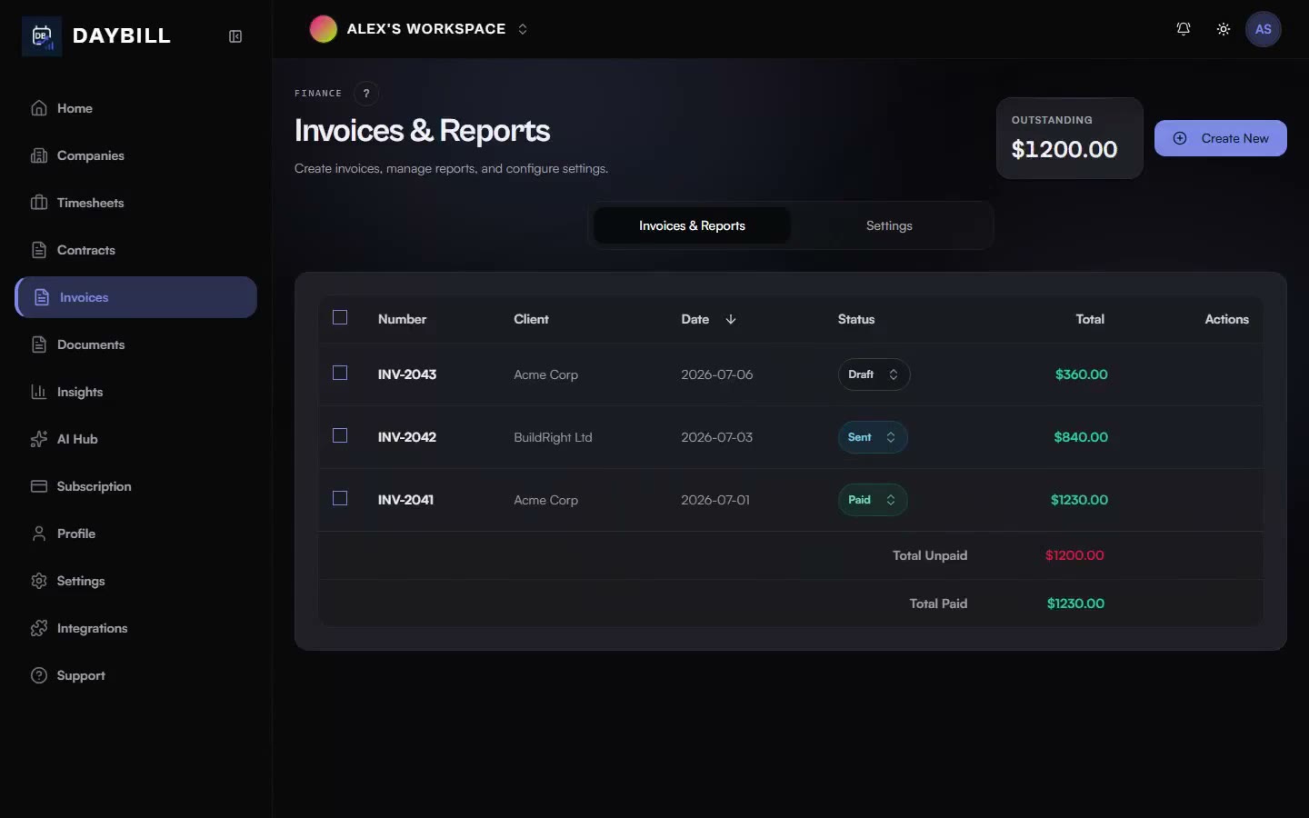The height and width of the screenshot is (818, 1309).
Task: Open notifications bell icon
Action: point(1184,29)
